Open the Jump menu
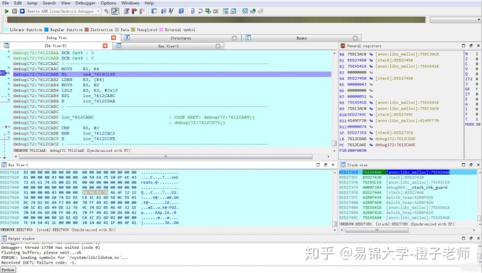The width and height of the screenshot is (482, 273). [x=31, y=3]
